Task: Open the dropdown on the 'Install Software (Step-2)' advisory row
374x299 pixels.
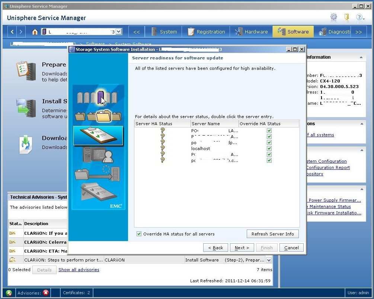Action: [269, 260]
